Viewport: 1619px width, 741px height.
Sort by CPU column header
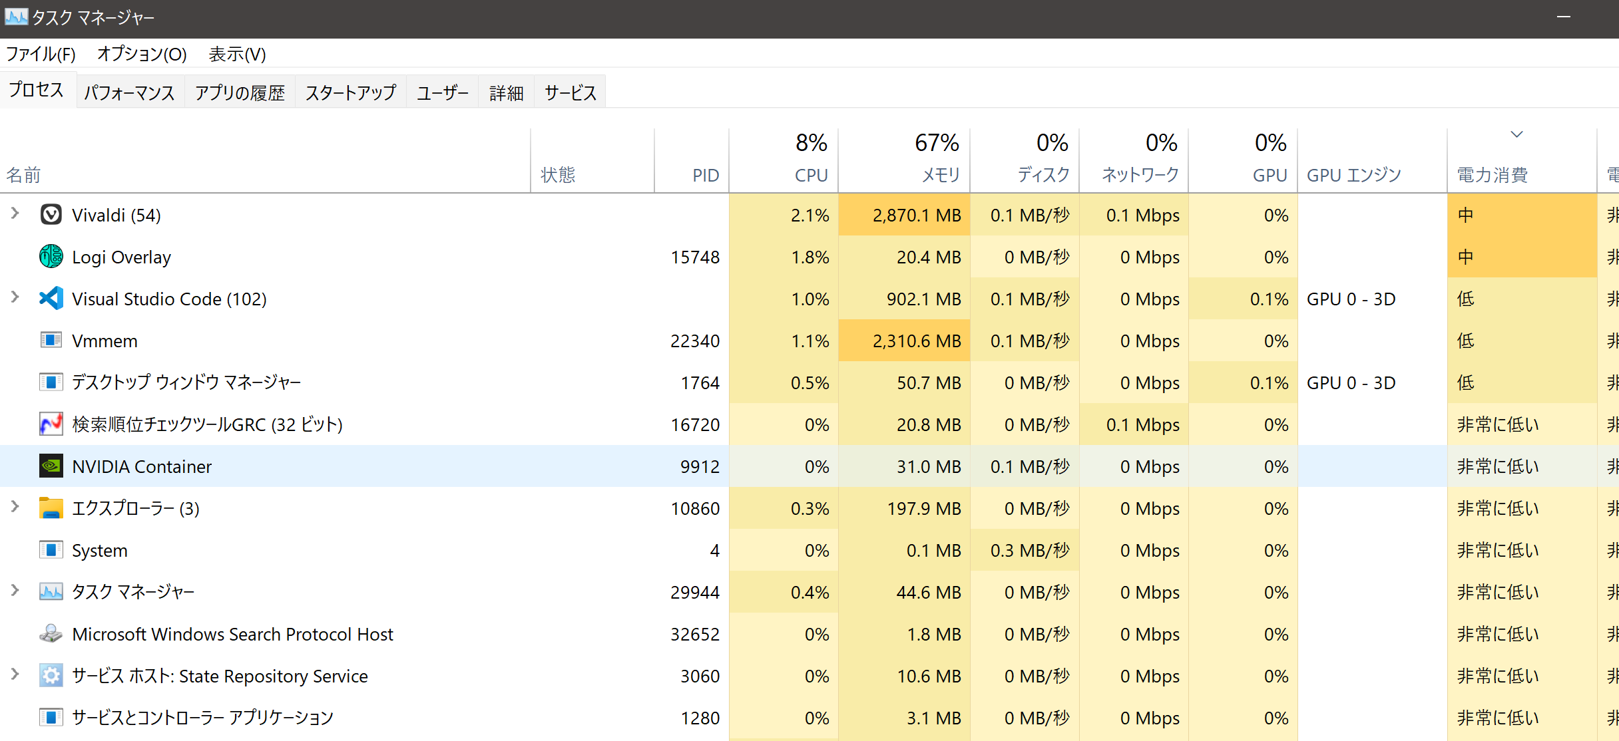click(810, 174)
